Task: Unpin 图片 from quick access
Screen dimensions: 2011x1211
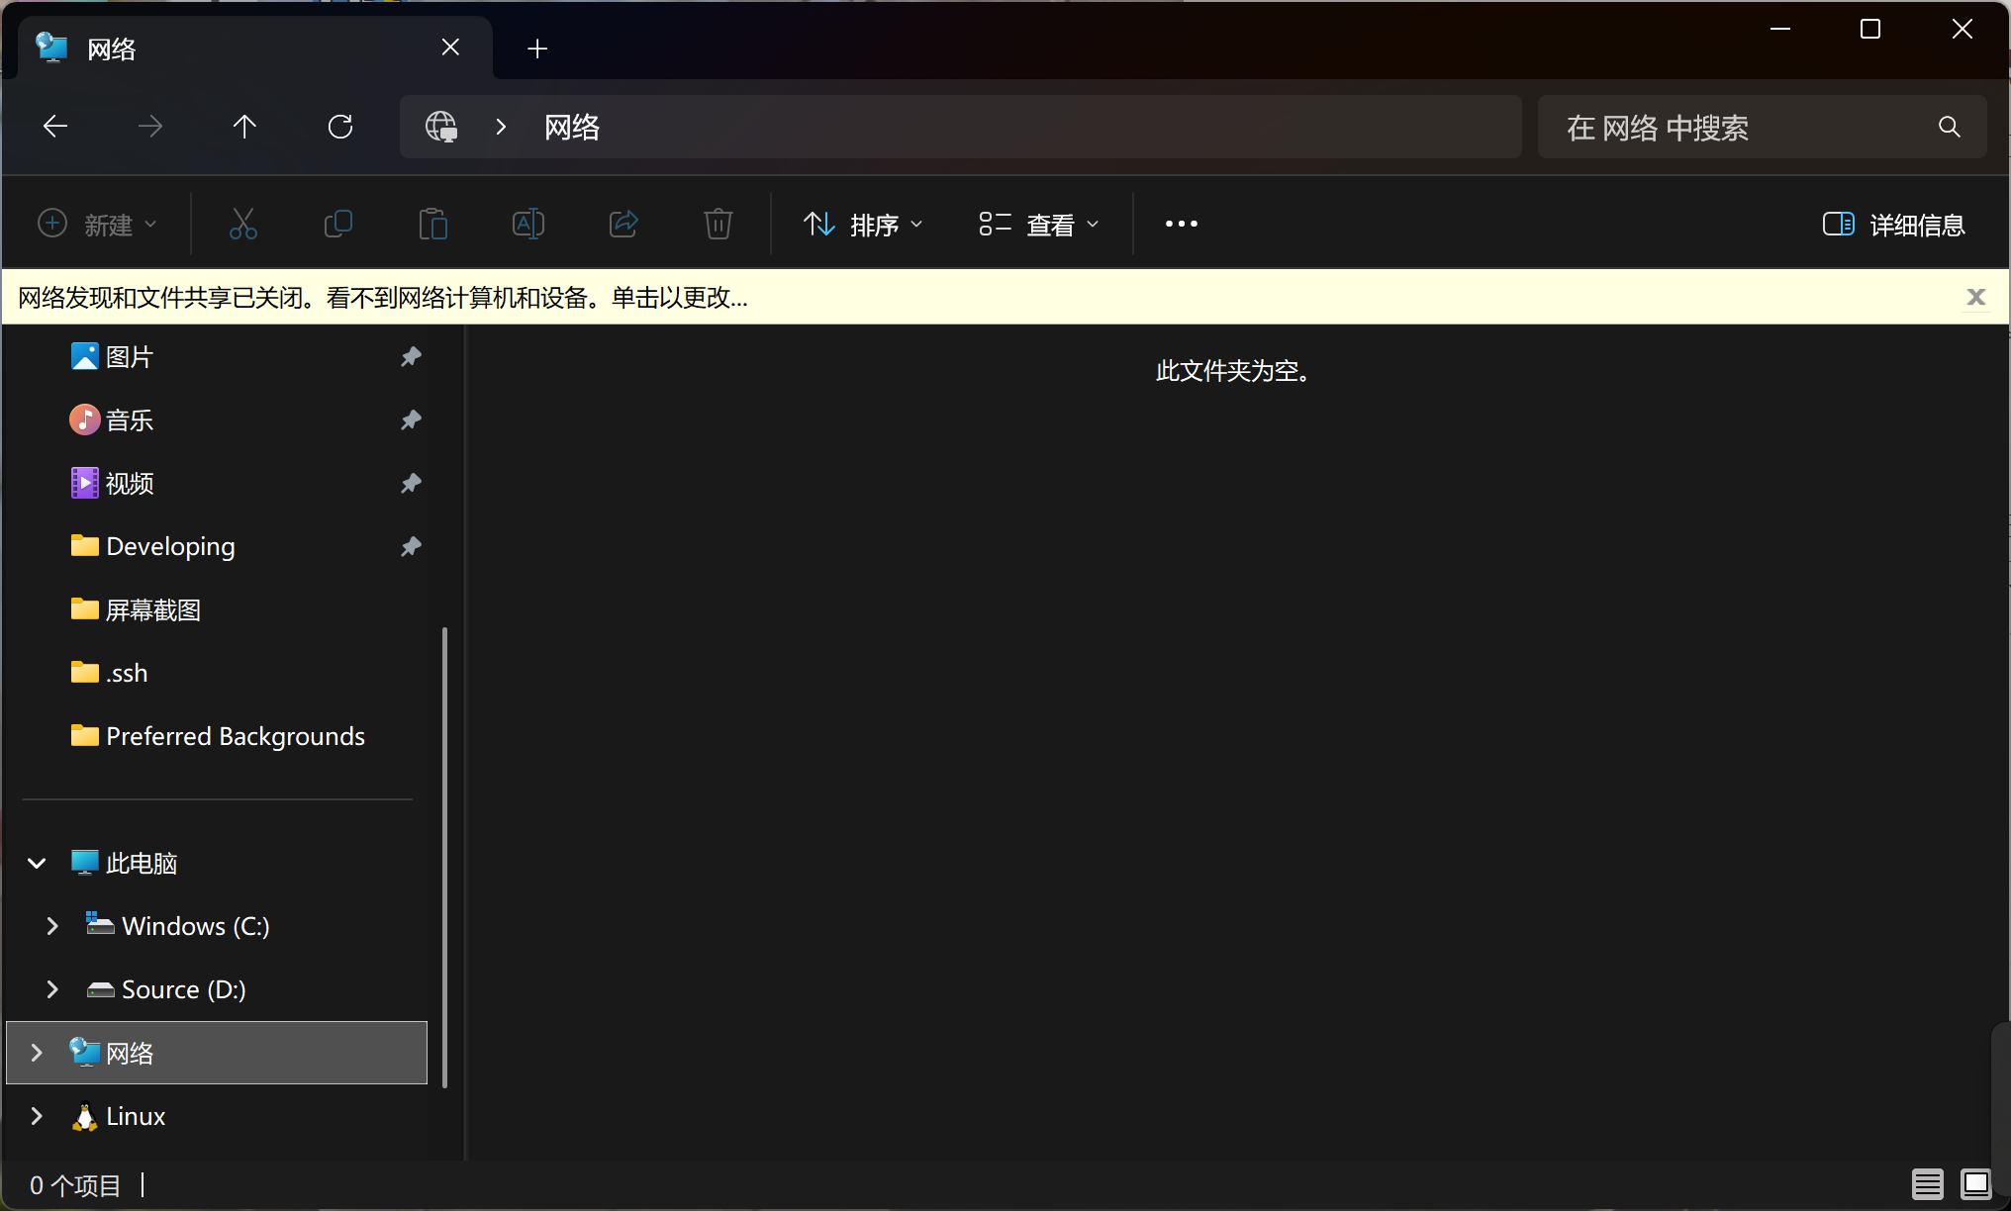Action: click(411, 356)
